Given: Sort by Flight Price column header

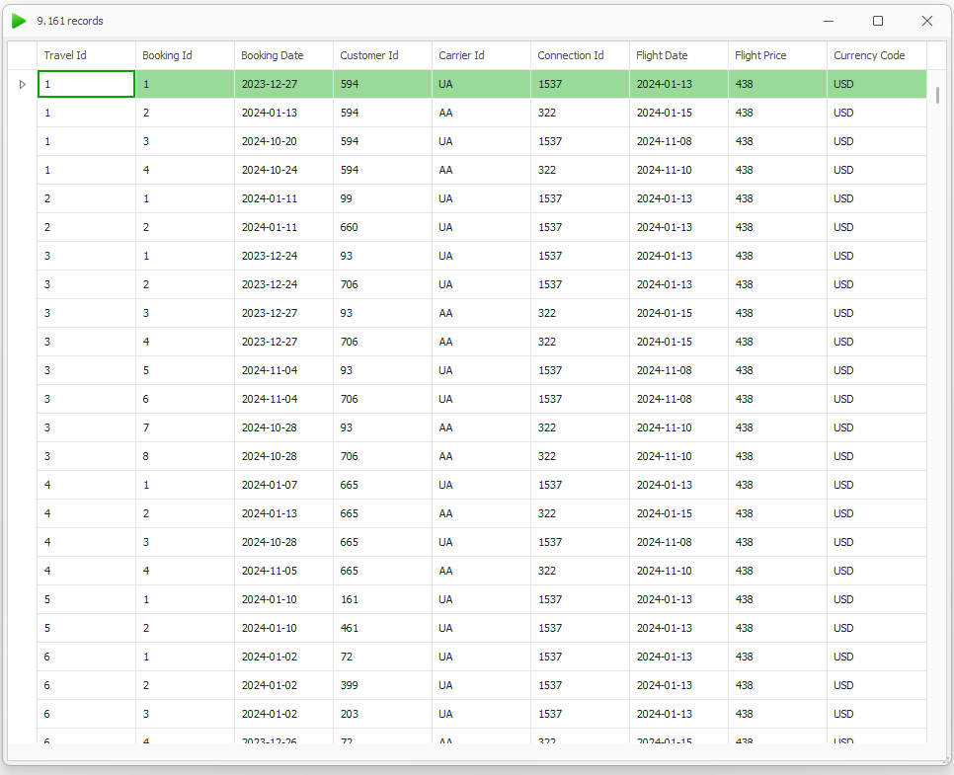Looking at the screenshot, I should (x=777, y=55).
